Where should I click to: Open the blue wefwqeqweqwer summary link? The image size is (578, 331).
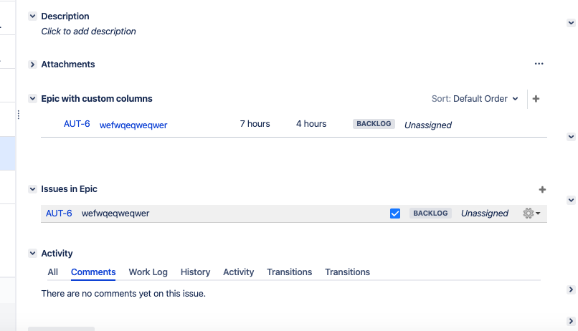[x=133, y=125]
